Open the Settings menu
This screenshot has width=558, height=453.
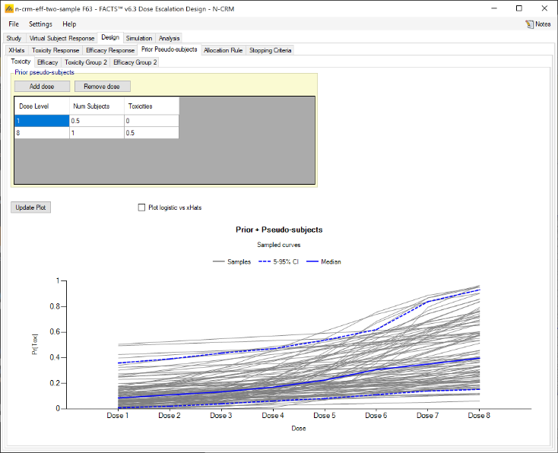(40, 24)
